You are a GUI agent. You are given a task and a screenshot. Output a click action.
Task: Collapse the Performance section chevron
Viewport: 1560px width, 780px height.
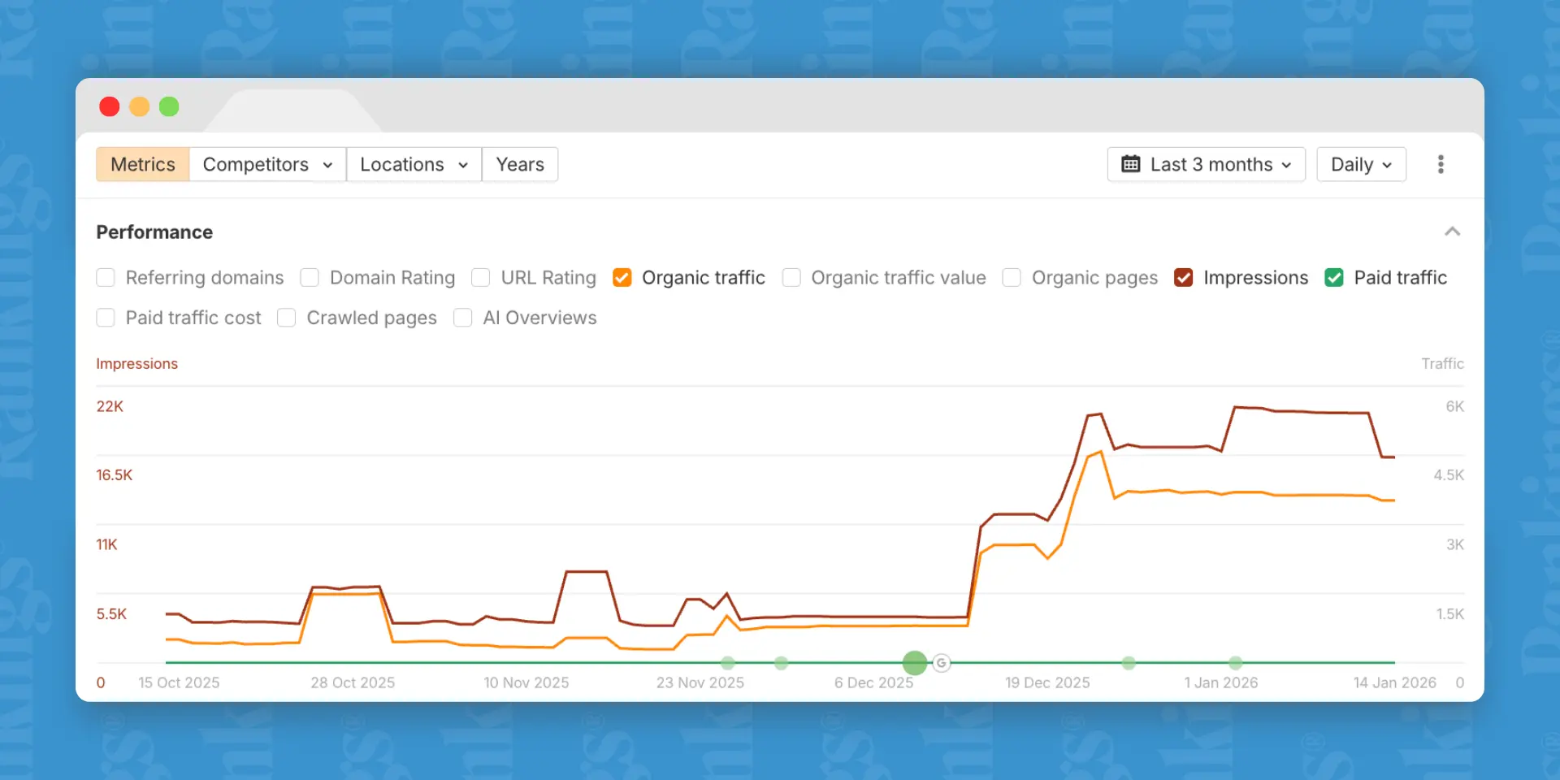(1453, 232)
